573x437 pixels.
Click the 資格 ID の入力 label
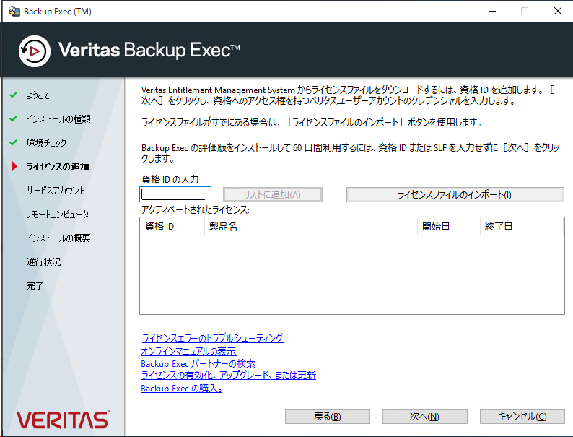tap(170, 179)
